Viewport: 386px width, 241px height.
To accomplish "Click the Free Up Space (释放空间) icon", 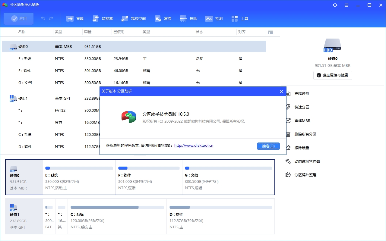I will coord(125,19).
